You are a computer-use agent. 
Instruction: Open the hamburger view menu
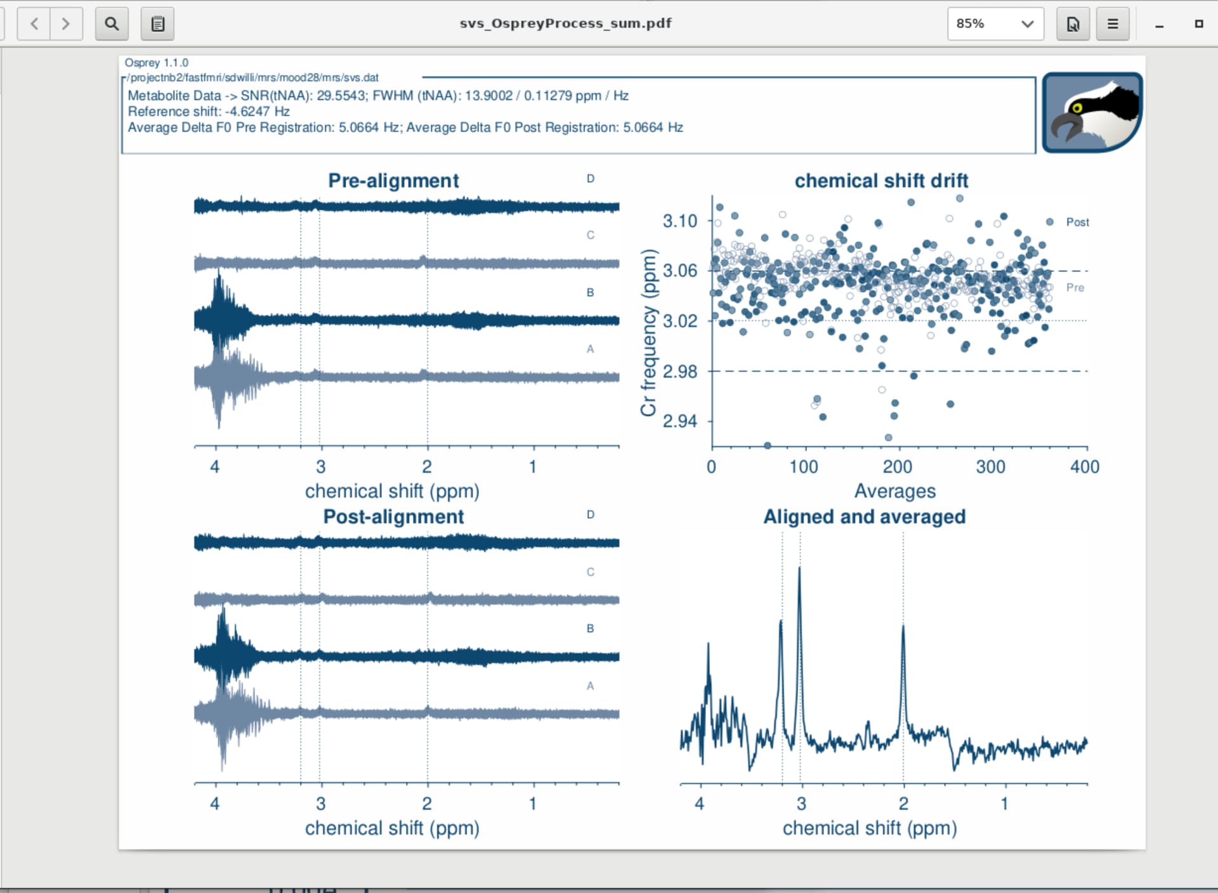[x=1113, y=24]
